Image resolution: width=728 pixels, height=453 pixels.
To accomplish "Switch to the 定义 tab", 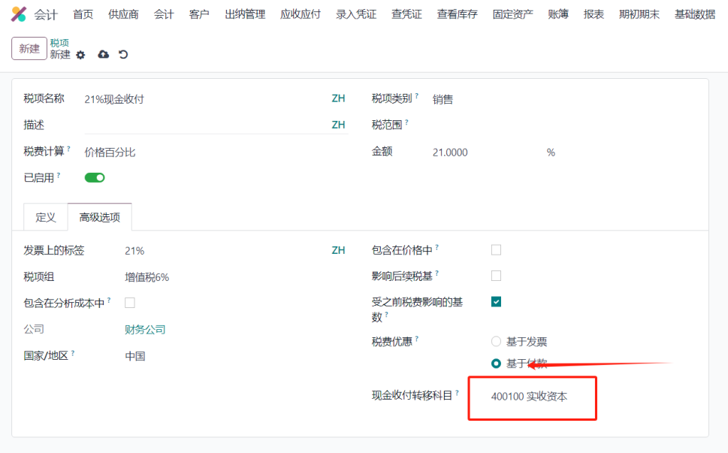I will pyautogui.click(x=46, y=217).
